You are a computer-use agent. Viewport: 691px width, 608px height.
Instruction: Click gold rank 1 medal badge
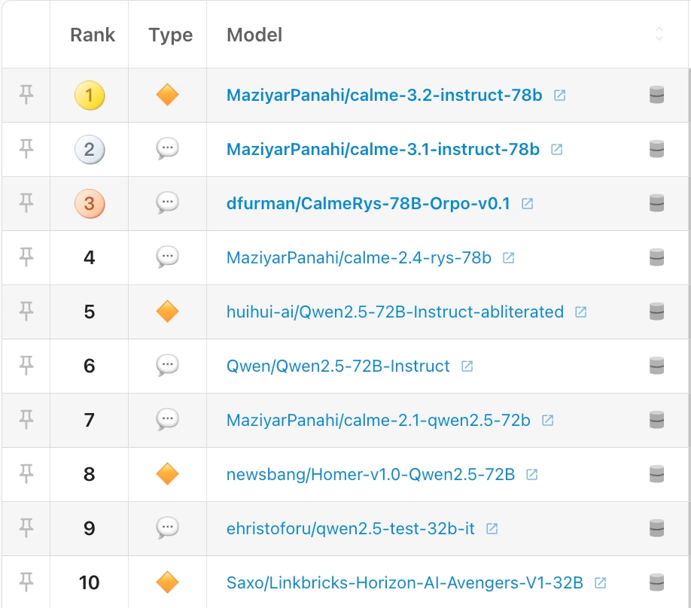point(90,96)
